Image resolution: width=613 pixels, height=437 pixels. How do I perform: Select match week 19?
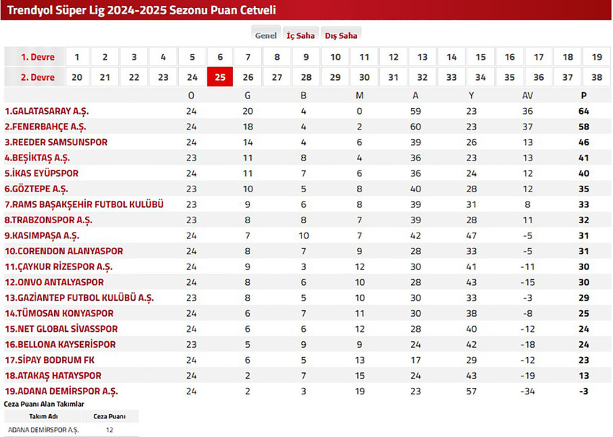596,57
